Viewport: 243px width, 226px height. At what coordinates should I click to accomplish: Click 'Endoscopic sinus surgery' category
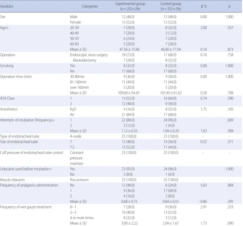click(x=89, y=55)
